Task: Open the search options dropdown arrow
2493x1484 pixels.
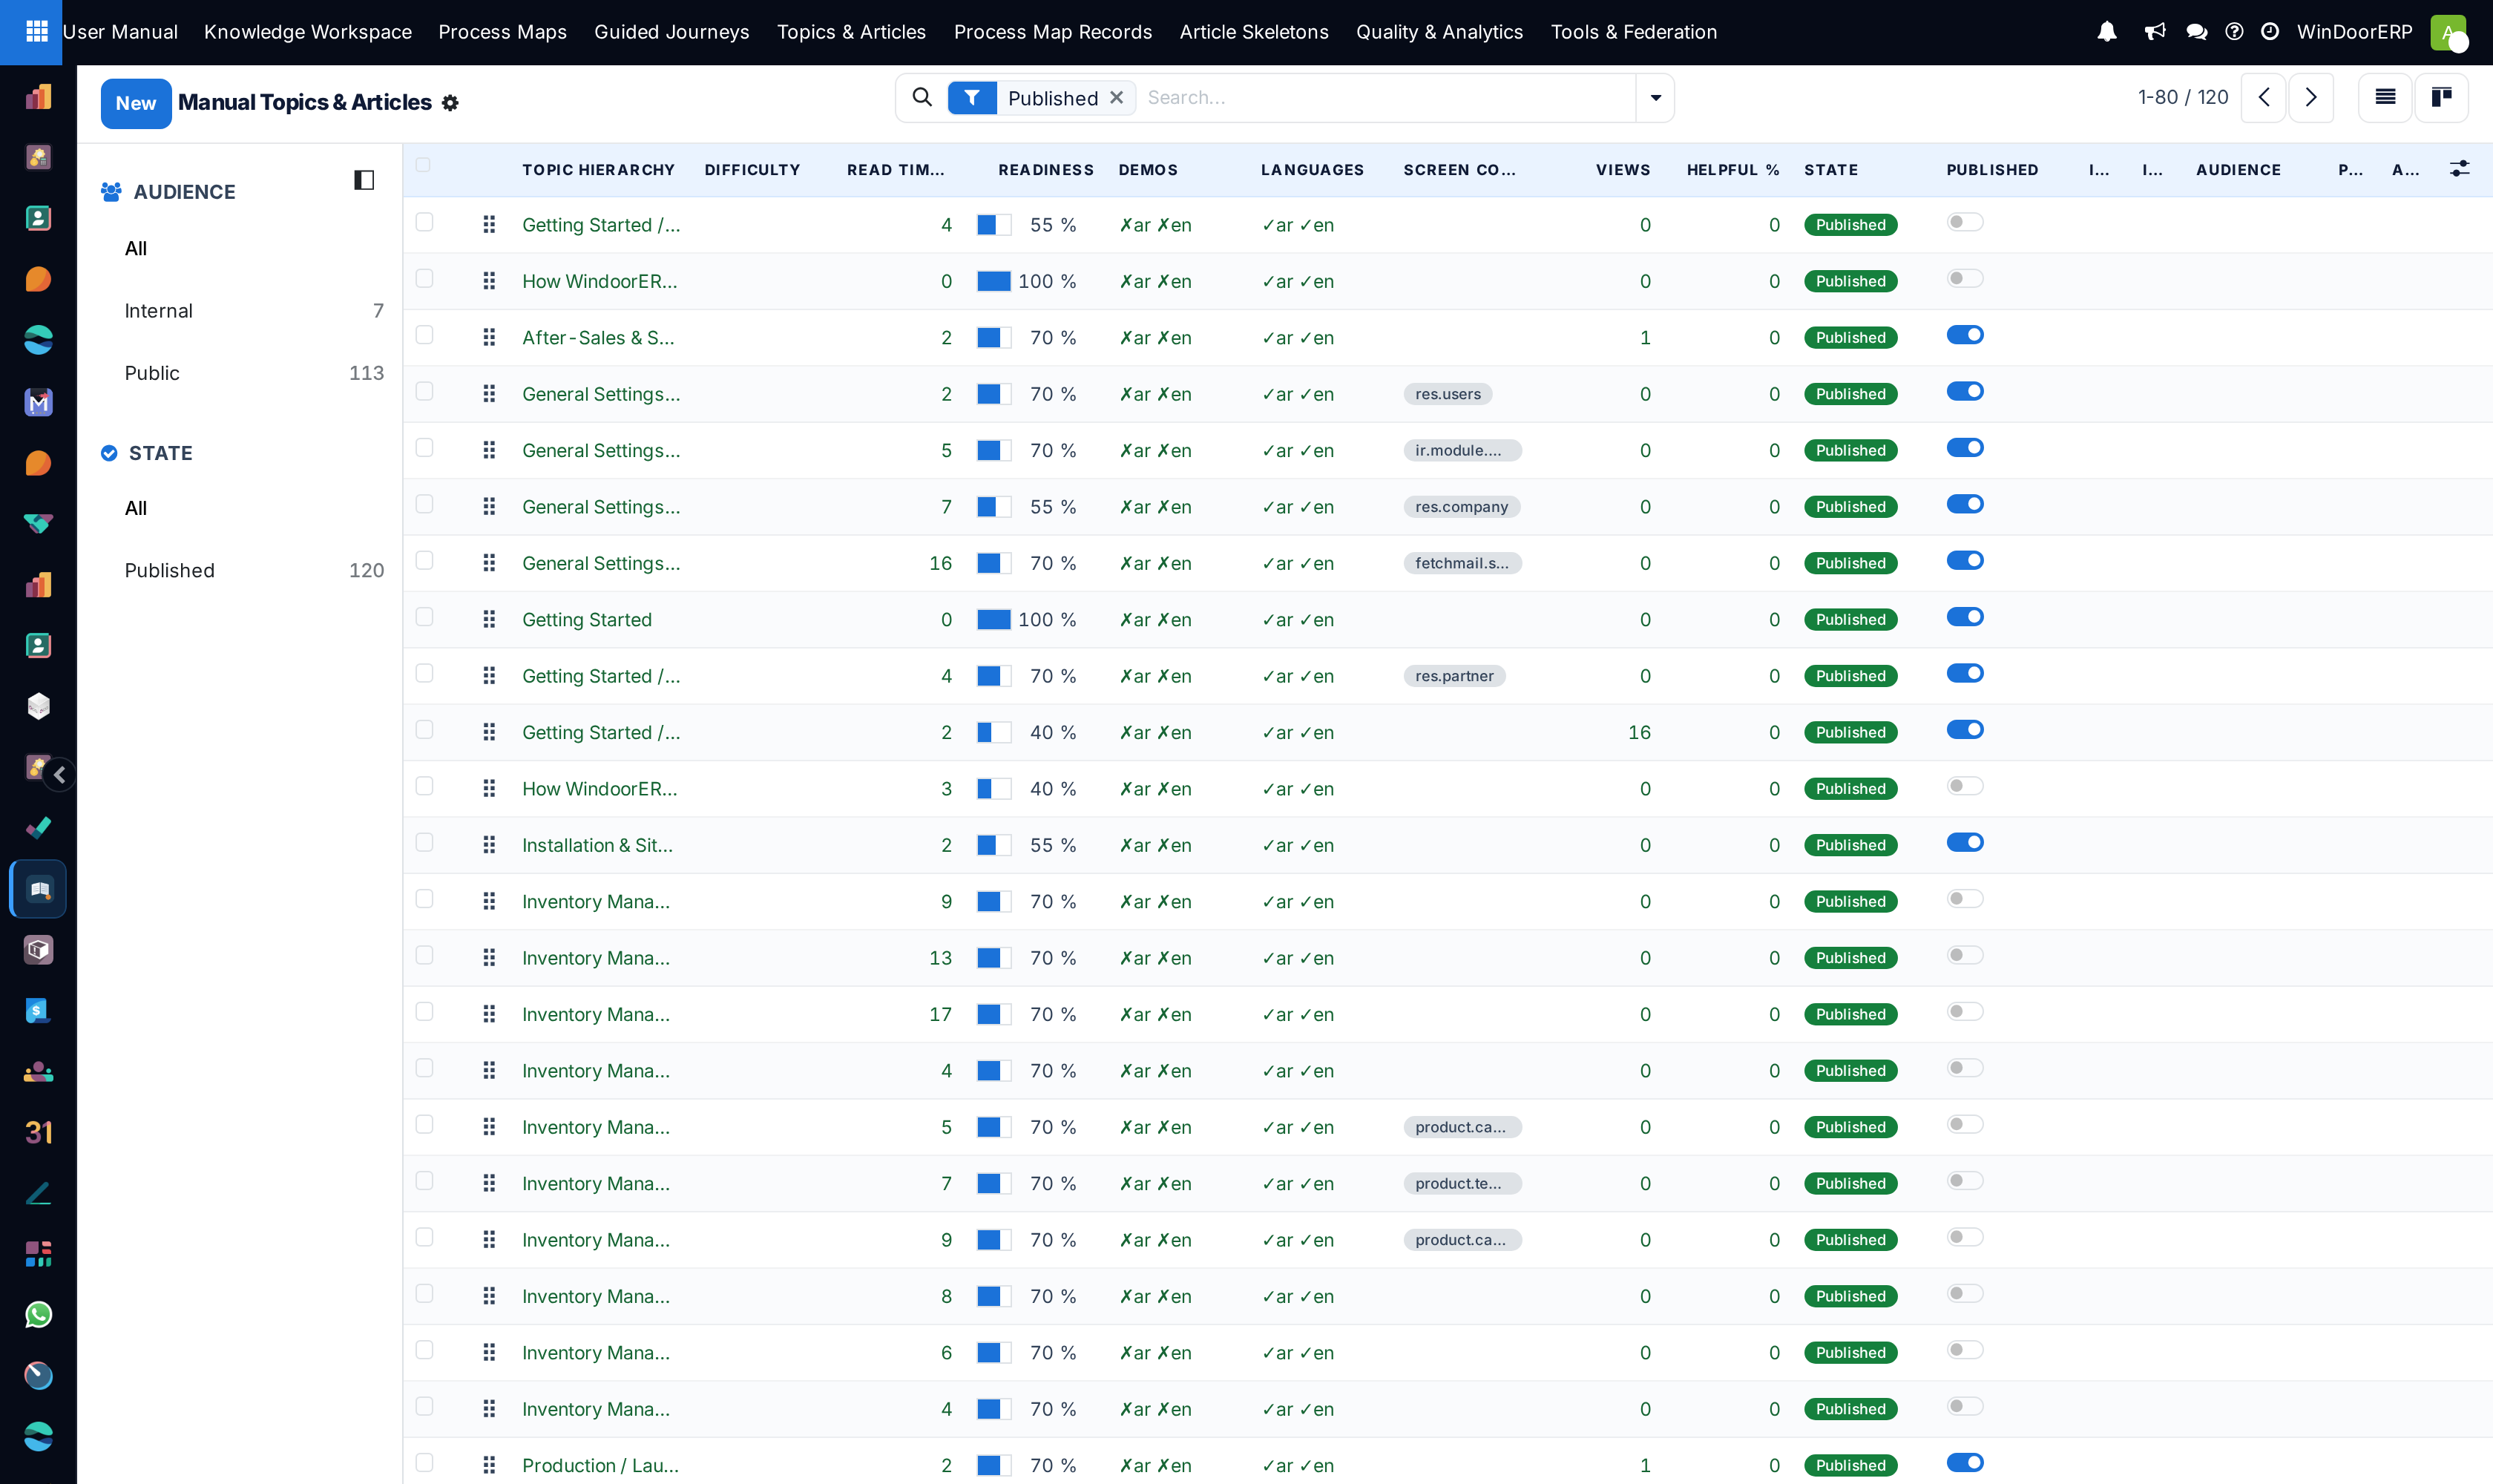Action: point(1656,97)
